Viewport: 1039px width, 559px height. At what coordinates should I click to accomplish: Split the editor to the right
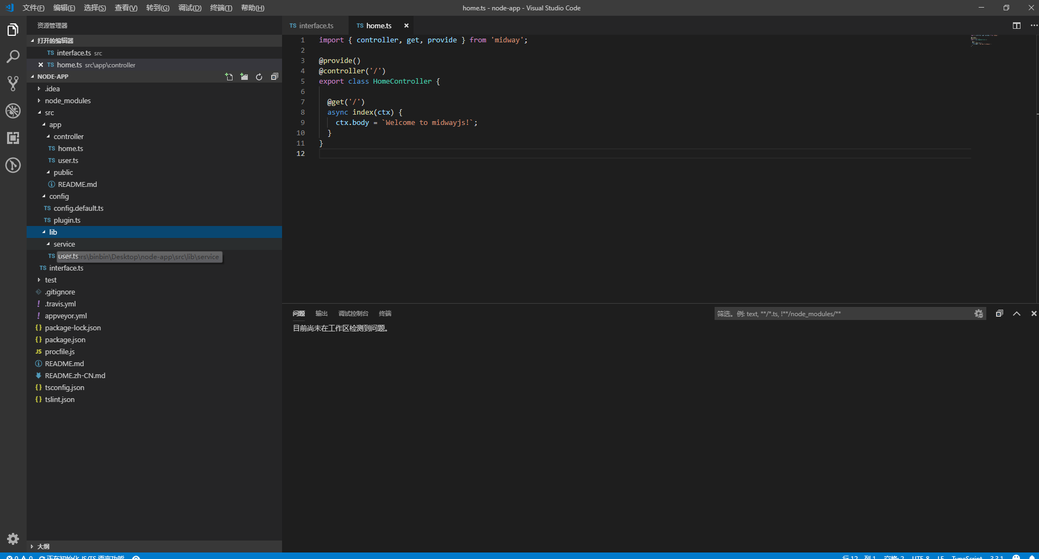click(1017, 26)
